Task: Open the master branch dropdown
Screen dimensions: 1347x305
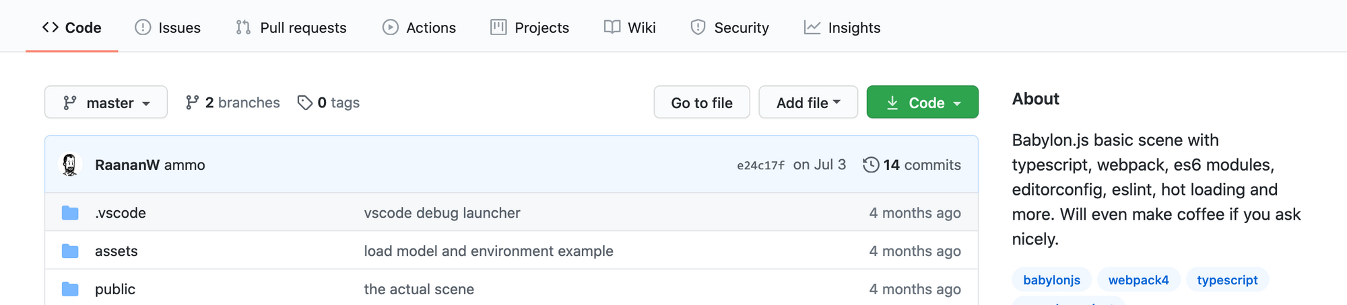Action: coord(106,103)
